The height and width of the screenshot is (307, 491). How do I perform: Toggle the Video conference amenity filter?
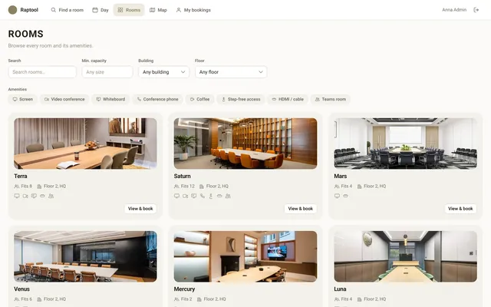(x=64, y=99)
